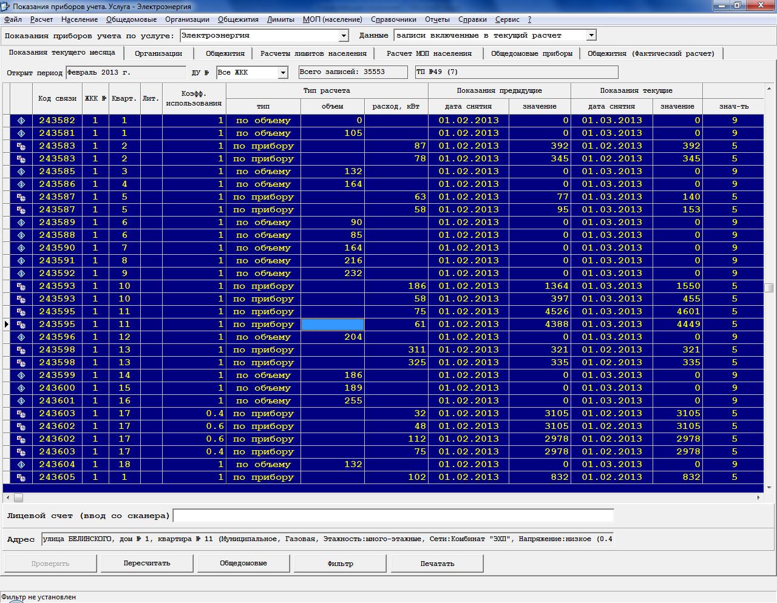Click the row icon for code 243588
777x603 pixels.
click(x=21, y=235)
